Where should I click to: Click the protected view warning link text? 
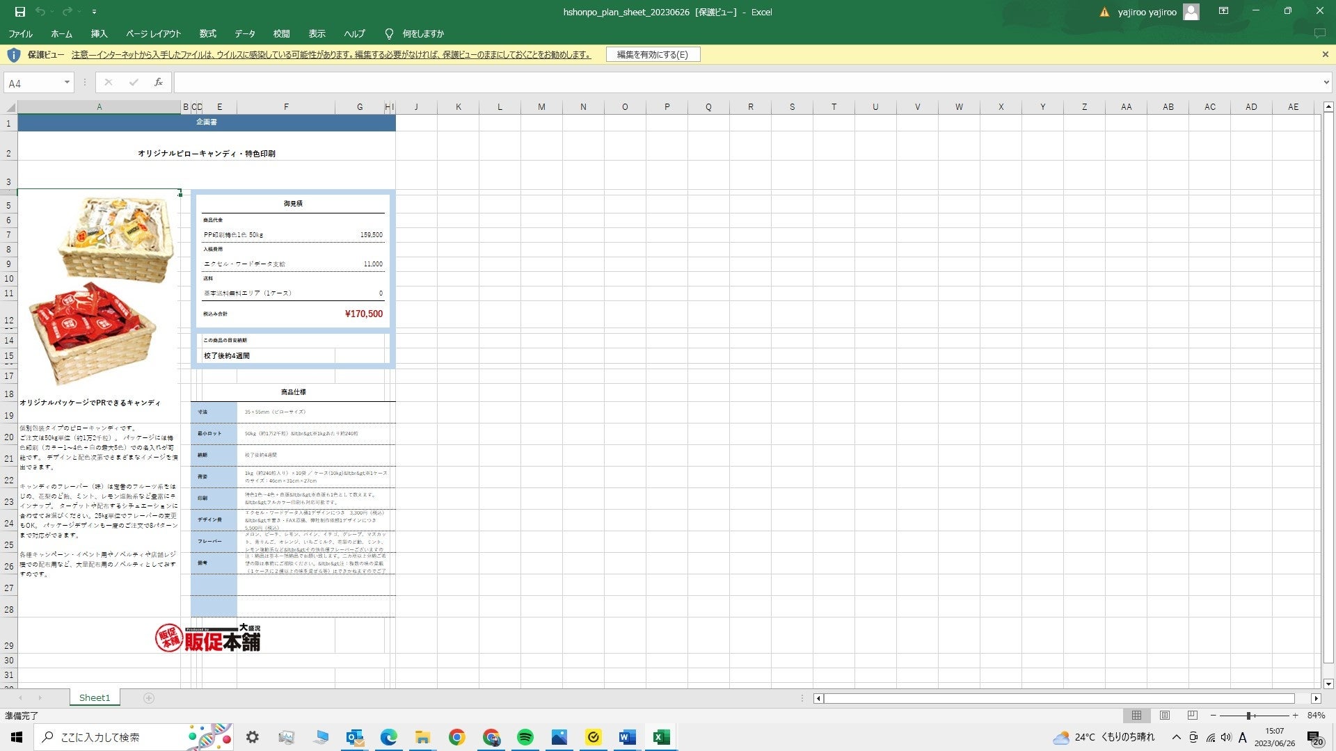click(331, 54)
